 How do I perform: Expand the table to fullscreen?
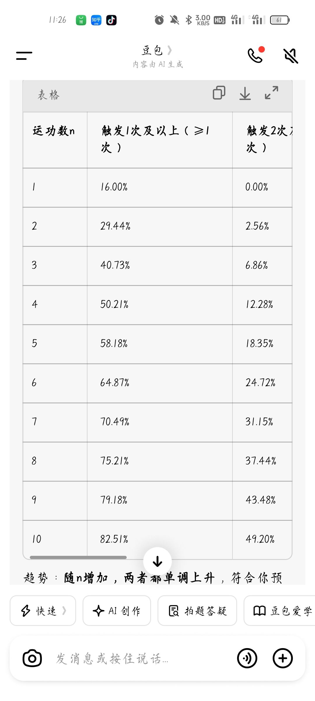click(x=272, y=93)
